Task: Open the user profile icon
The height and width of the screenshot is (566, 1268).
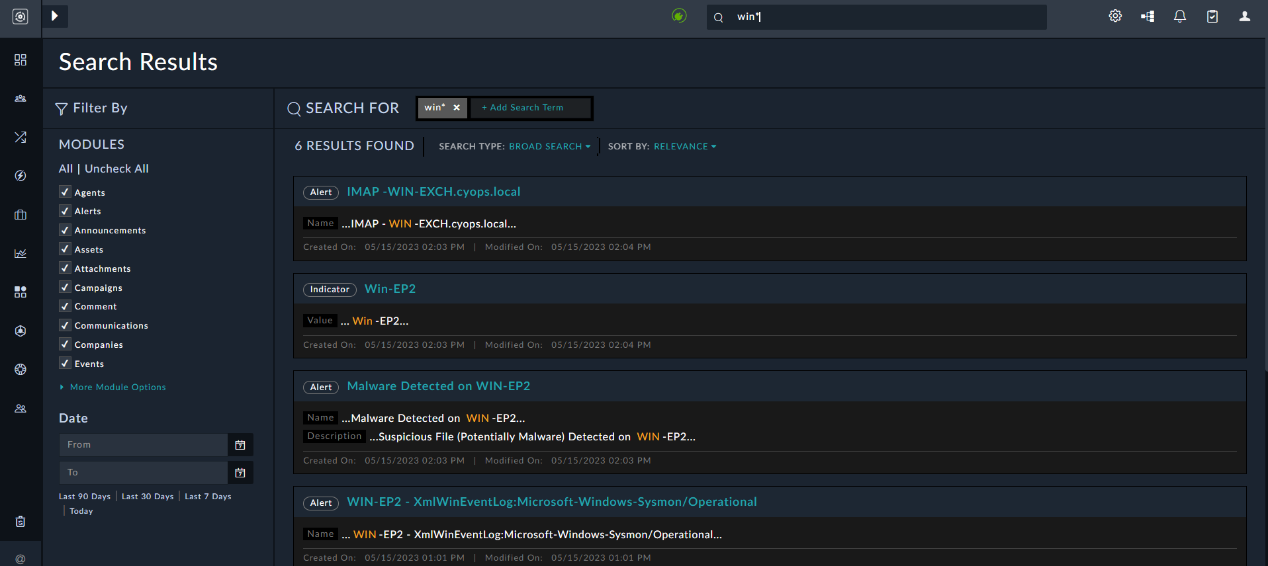Action: click(1245, 17)
